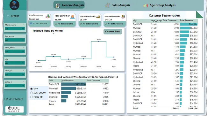Viewport: 207px width, 116px height.
Task: Sort split table by Total Customer header
Action: (93, 80)
